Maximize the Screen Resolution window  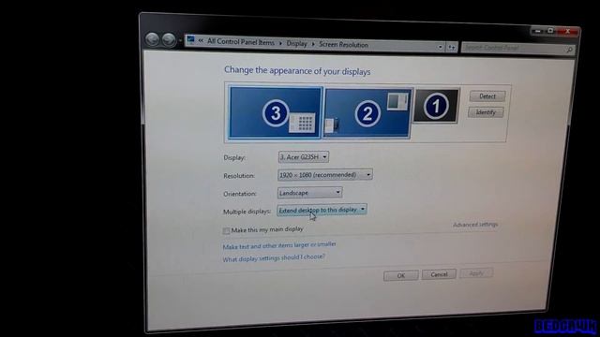coord(550,31)
